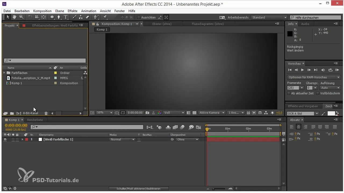Image resolution: width=344 pixels, height=193 pixels.
Task: Open the timeline Graph Editor
Action: (199, 127)
